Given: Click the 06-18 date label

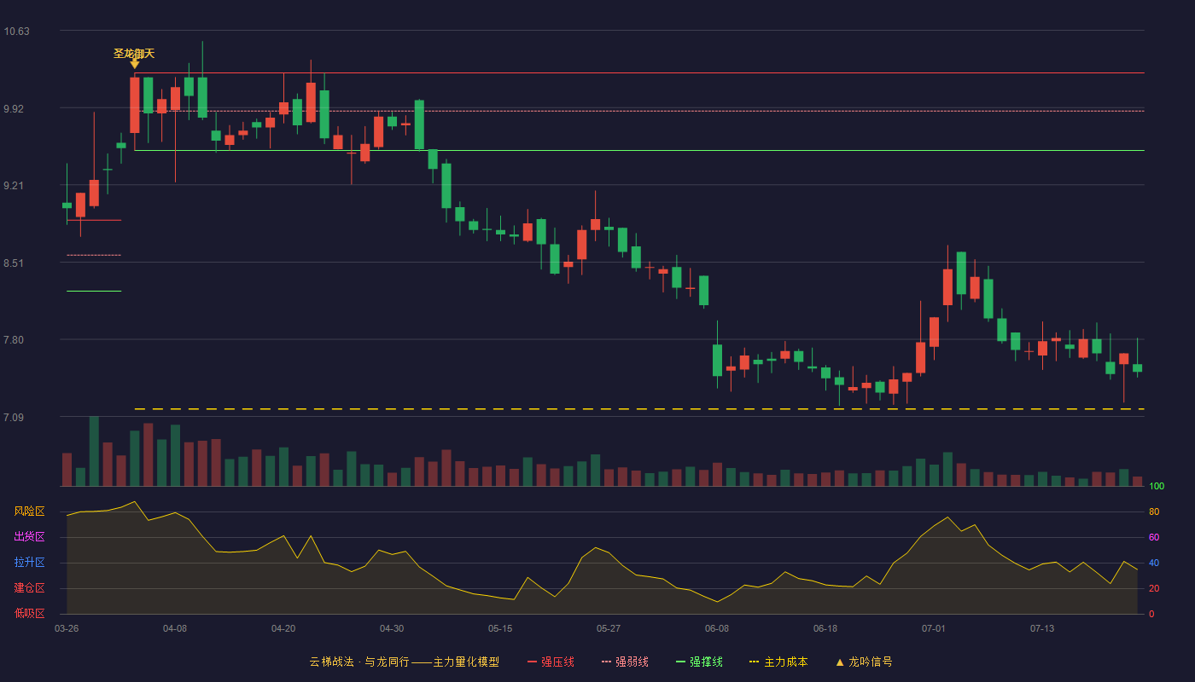Looking at the screenshot, I should [x=825, y=628].
